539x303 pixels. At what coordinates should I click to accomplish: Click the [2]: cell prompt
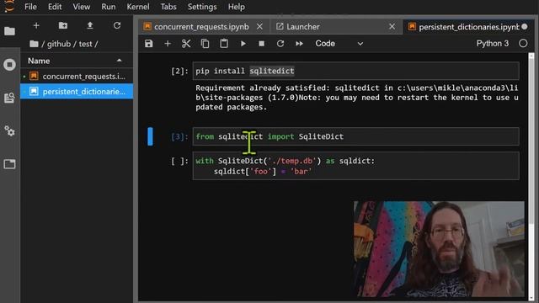(179, 71)
